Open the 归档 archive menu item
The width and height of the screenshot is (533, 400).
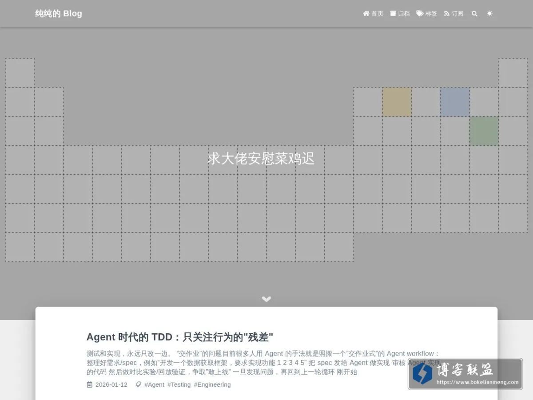click(x=400, y=13)
